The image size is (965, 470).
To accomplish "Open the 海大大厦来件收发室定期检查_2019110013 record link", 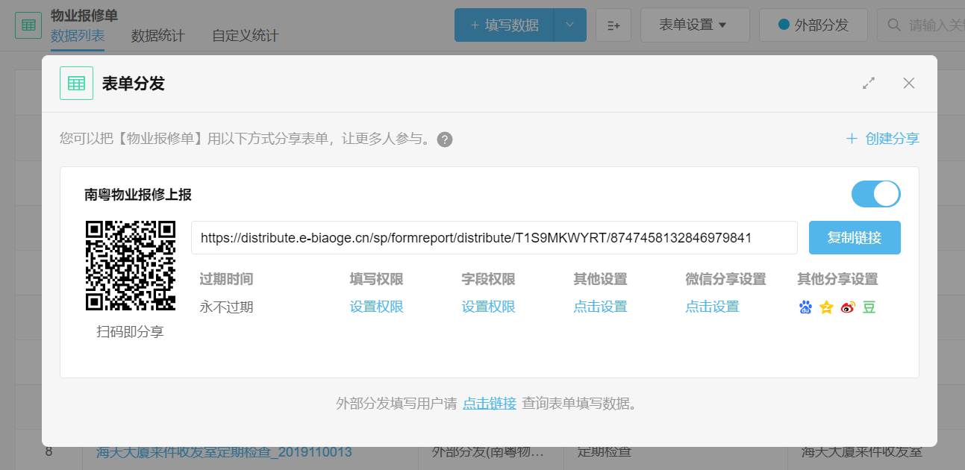I will point(225,452).
